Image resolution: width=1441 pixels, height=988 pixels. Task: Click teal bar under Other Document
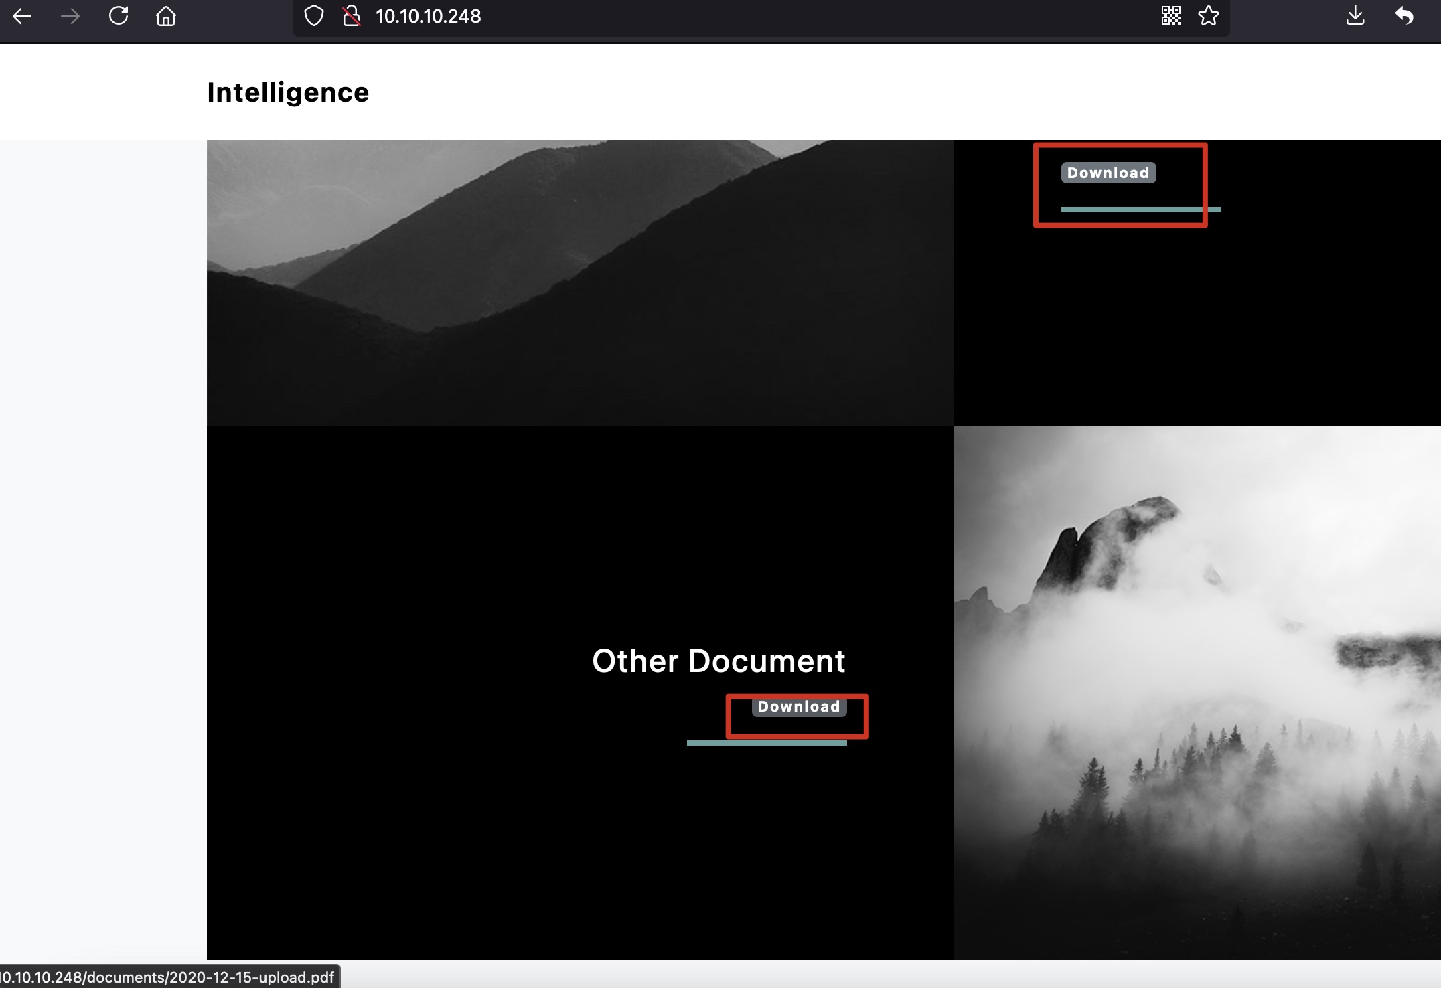tap(767, 743)
